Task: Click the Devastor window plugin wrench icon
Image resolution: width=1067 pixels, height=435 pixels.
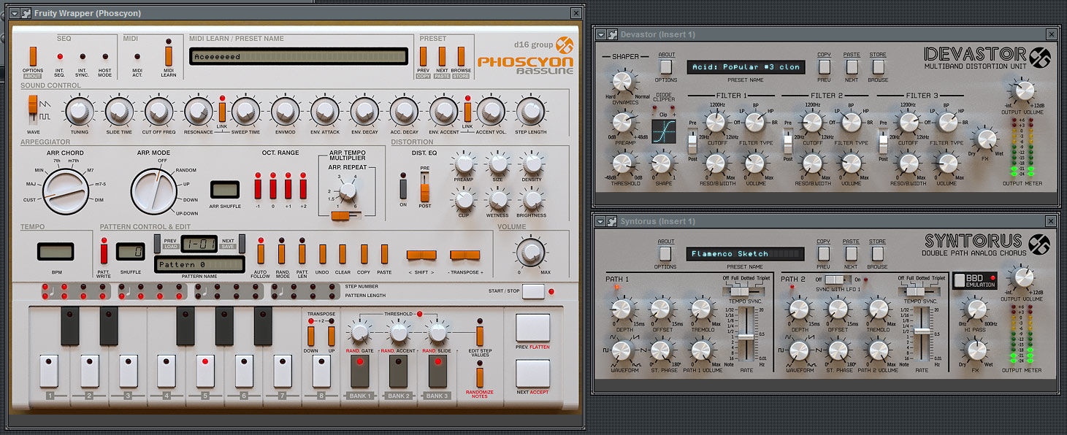Action: click(613, 34)
